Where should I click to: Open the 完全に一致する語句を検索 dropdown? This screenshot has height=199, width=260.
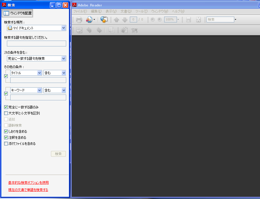point(37,58)
